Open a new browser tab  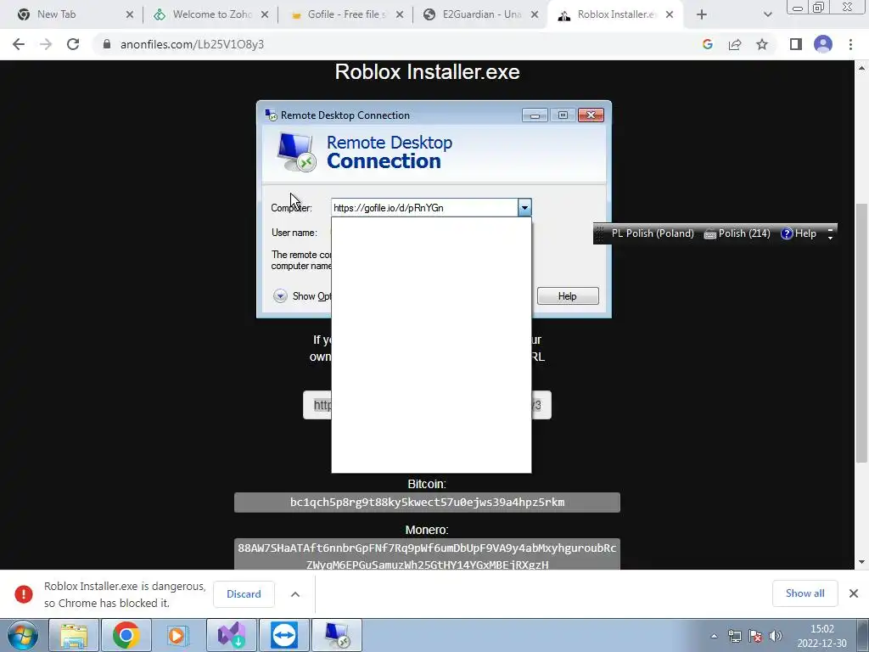point(702,14)
